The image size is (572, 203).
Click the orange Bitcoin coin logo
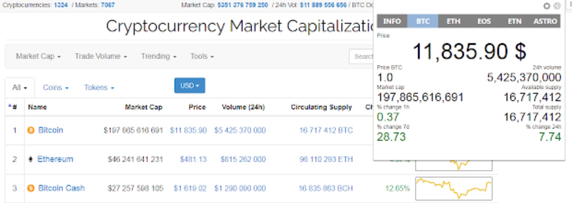31,130
